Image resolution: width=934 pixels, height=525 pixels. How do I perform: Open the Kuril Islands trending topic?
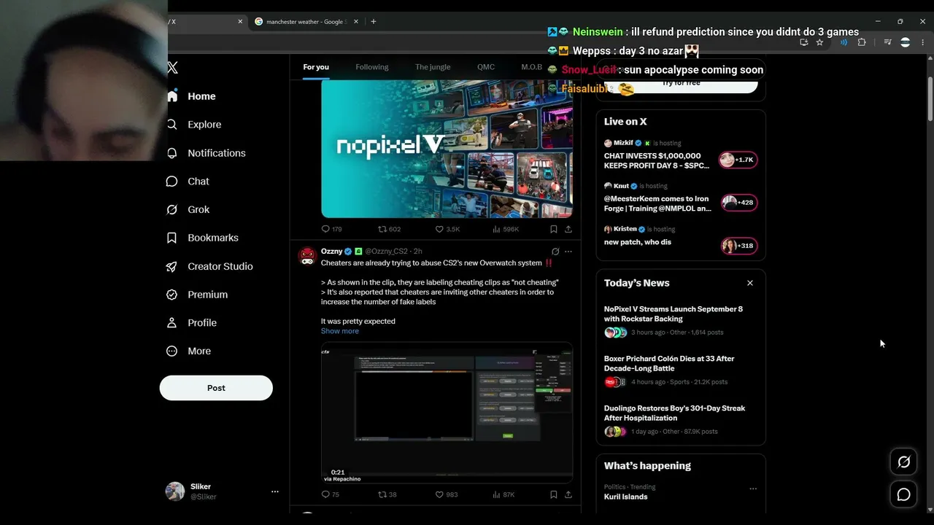(626, 497)
